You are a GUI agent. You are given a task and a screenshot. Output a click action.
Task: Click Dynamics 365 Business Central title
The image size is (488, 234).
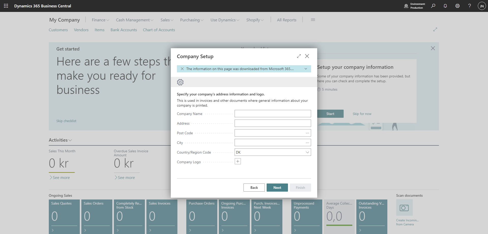point(43,6)
